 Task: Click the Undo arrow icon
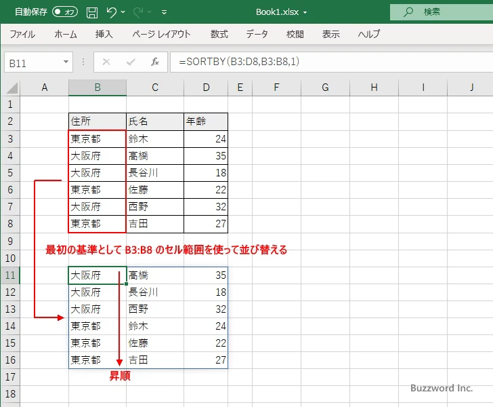[111, 12]
